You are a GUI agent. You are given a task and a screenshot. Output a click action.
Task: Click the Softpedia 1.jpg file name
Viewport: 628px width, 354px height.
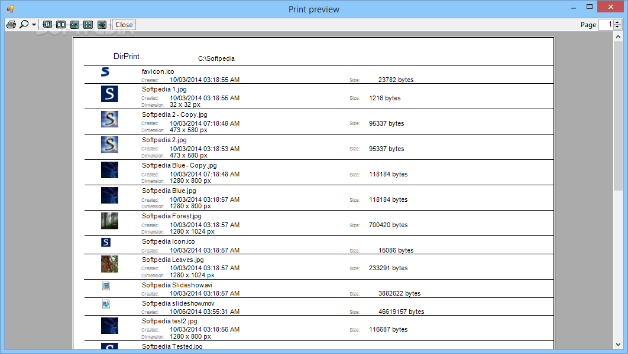pyautogui.click(x=164, y=89)
